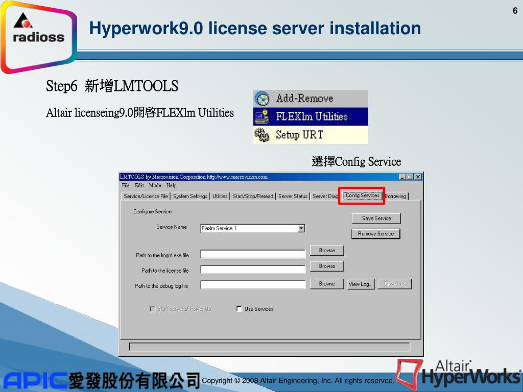Click the Close Log button

point(395,284)
